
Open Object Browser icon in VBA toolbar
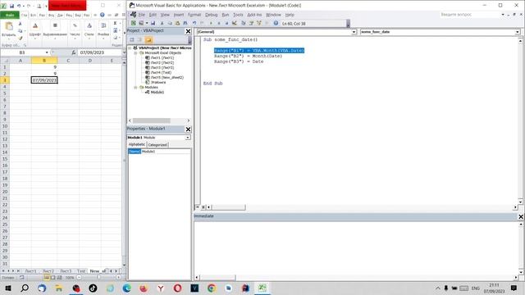point(259,23)
